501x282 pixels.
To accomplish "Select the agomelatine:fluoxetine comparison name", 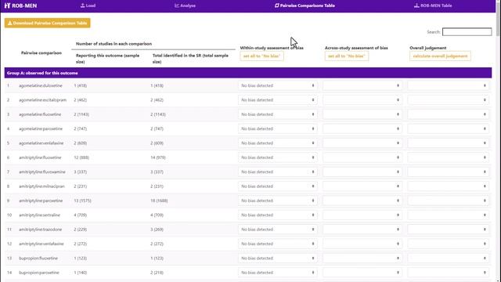I will pyautogui.click(x=40, y=114).
